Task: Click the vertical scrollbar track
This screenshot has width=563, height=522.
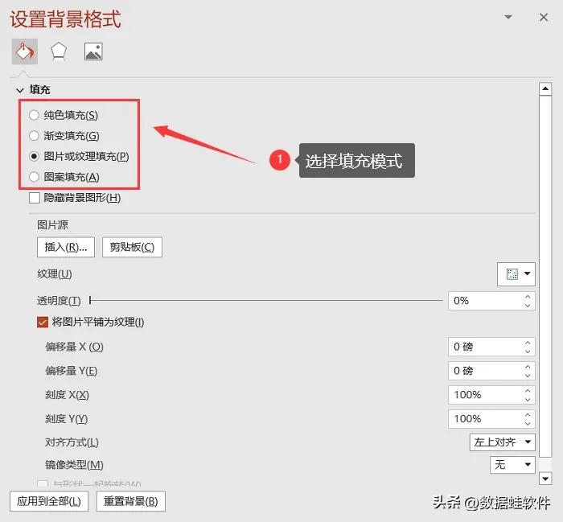Action: [545, 277]
